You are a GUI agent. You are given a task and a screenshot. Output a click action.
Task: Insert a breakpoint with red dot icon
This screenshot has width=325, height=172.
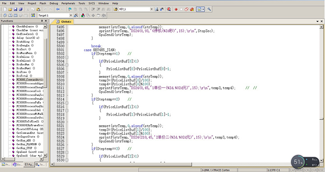pyautogui.click(x=176, y=9)
